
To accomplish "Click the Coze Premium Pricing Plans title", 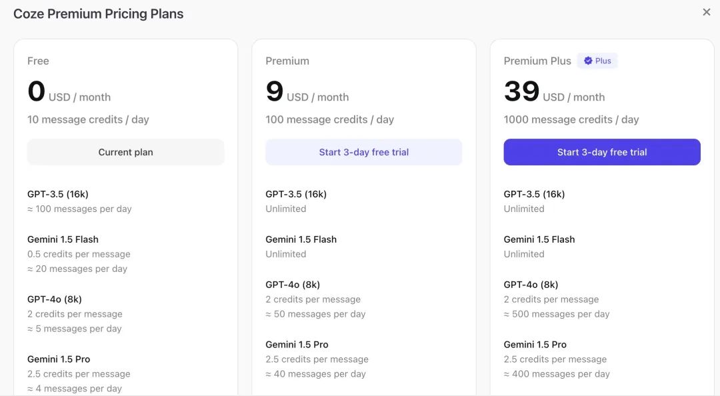I will point(99,13).
